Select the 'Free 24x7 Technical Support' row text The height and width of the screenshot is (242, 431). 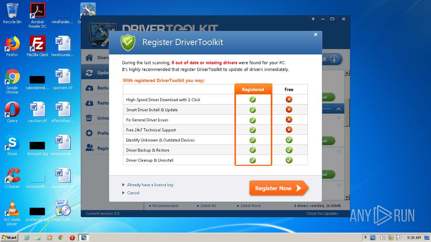coord(151,130)
